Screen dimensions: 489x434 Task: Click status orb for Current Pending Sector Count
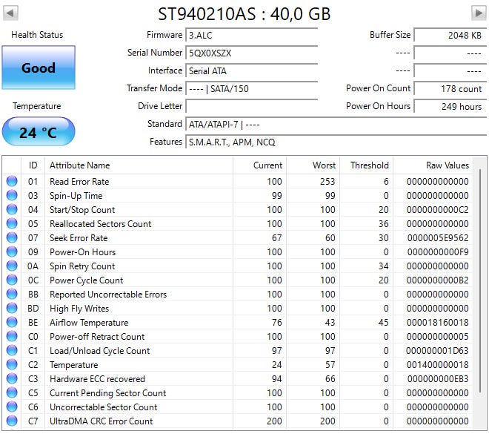point(12,392)
